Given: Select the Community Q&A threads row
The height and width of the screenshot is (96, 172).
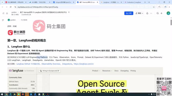Looking at the screenshot, I should click(22, 88).
